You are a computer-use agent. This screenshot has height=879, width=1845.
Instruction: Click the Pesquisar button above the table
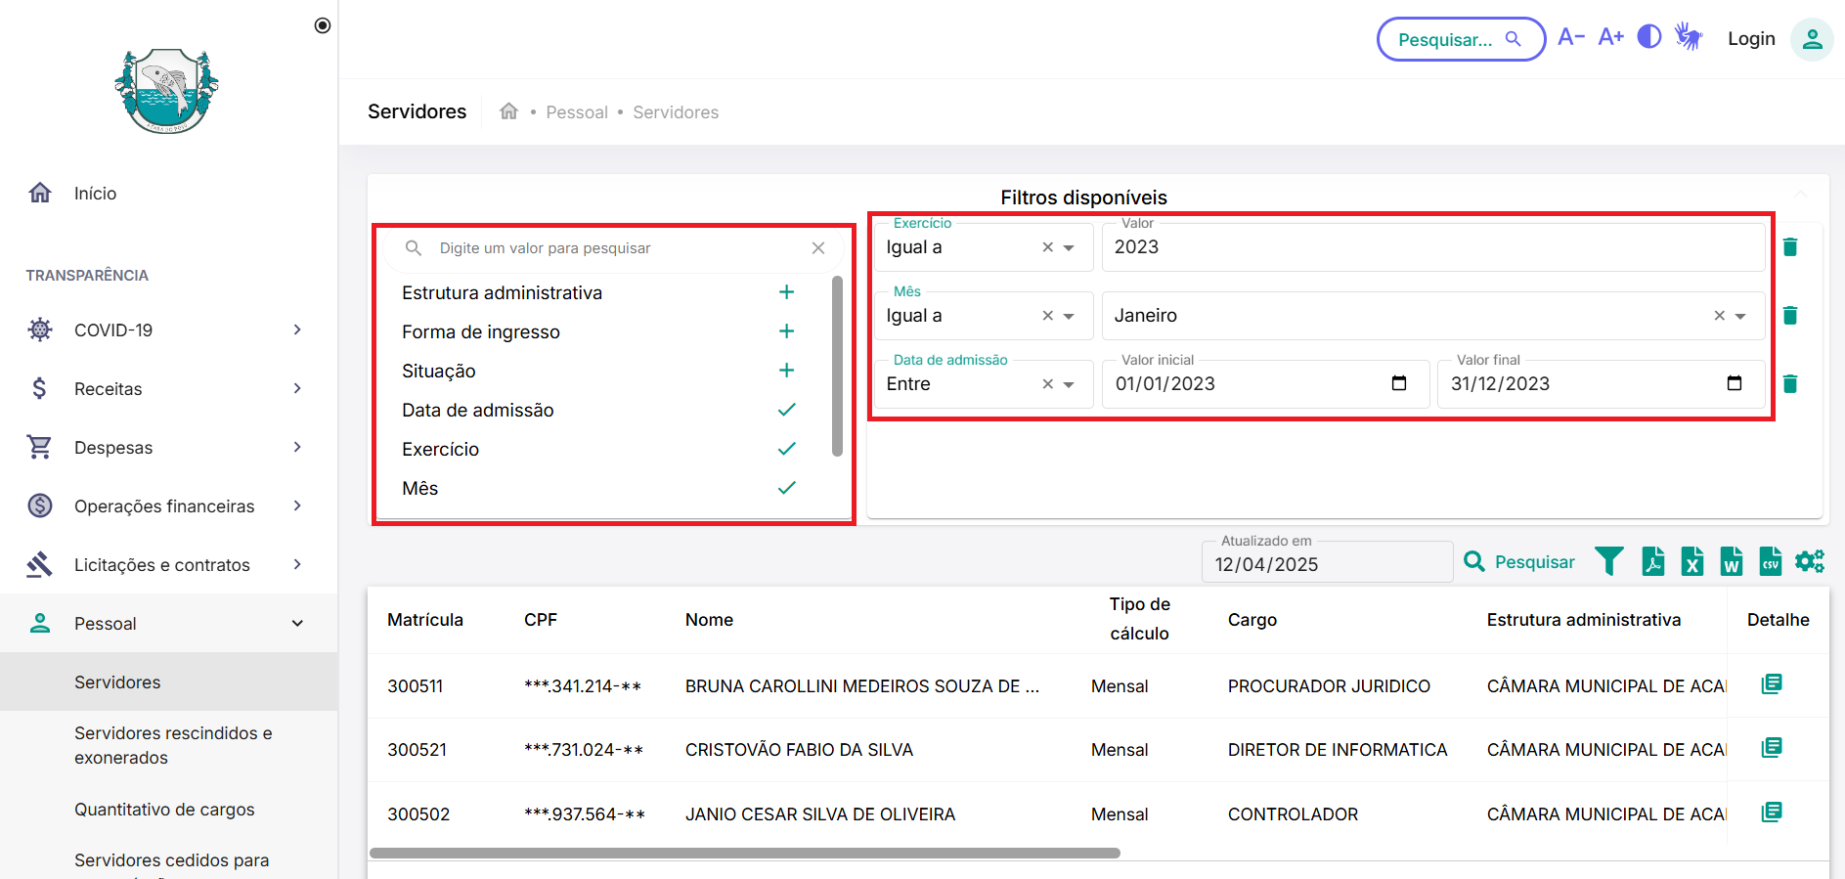pos(1519,562)
